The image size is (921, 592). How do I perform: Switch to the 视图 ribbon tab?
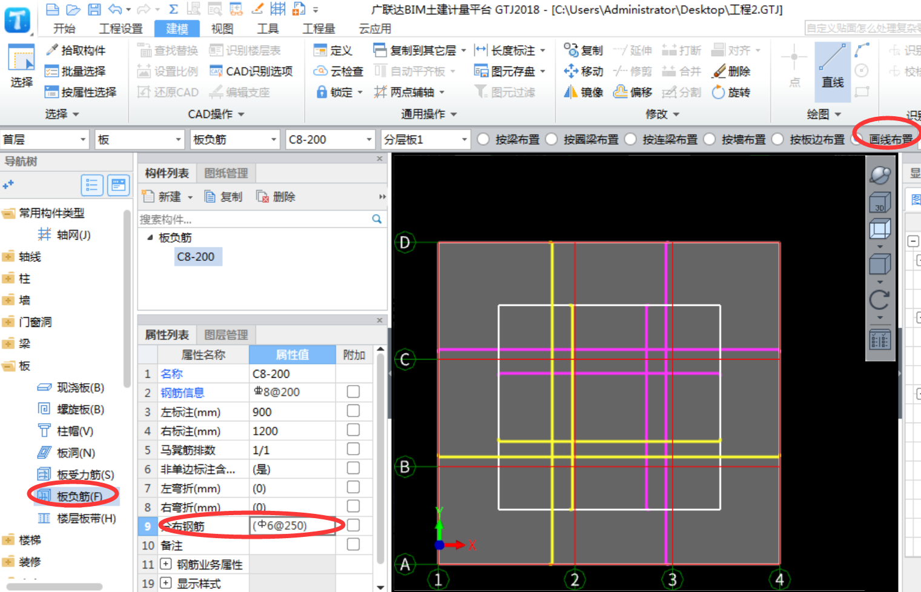pos(222,28)
